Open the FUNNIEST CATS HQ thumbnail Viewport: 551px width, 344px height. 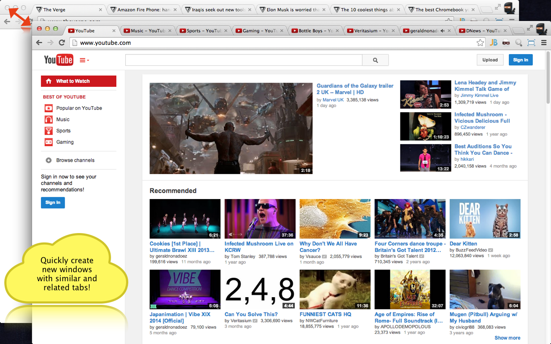tap(335, 289)
